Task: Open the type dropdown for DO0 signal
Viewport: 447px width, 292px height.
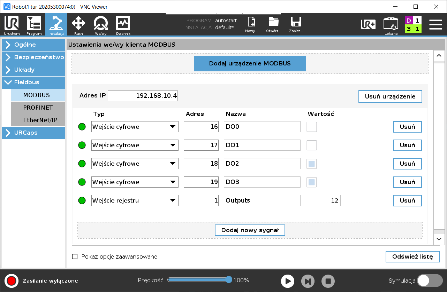Action: click(135, 127)
